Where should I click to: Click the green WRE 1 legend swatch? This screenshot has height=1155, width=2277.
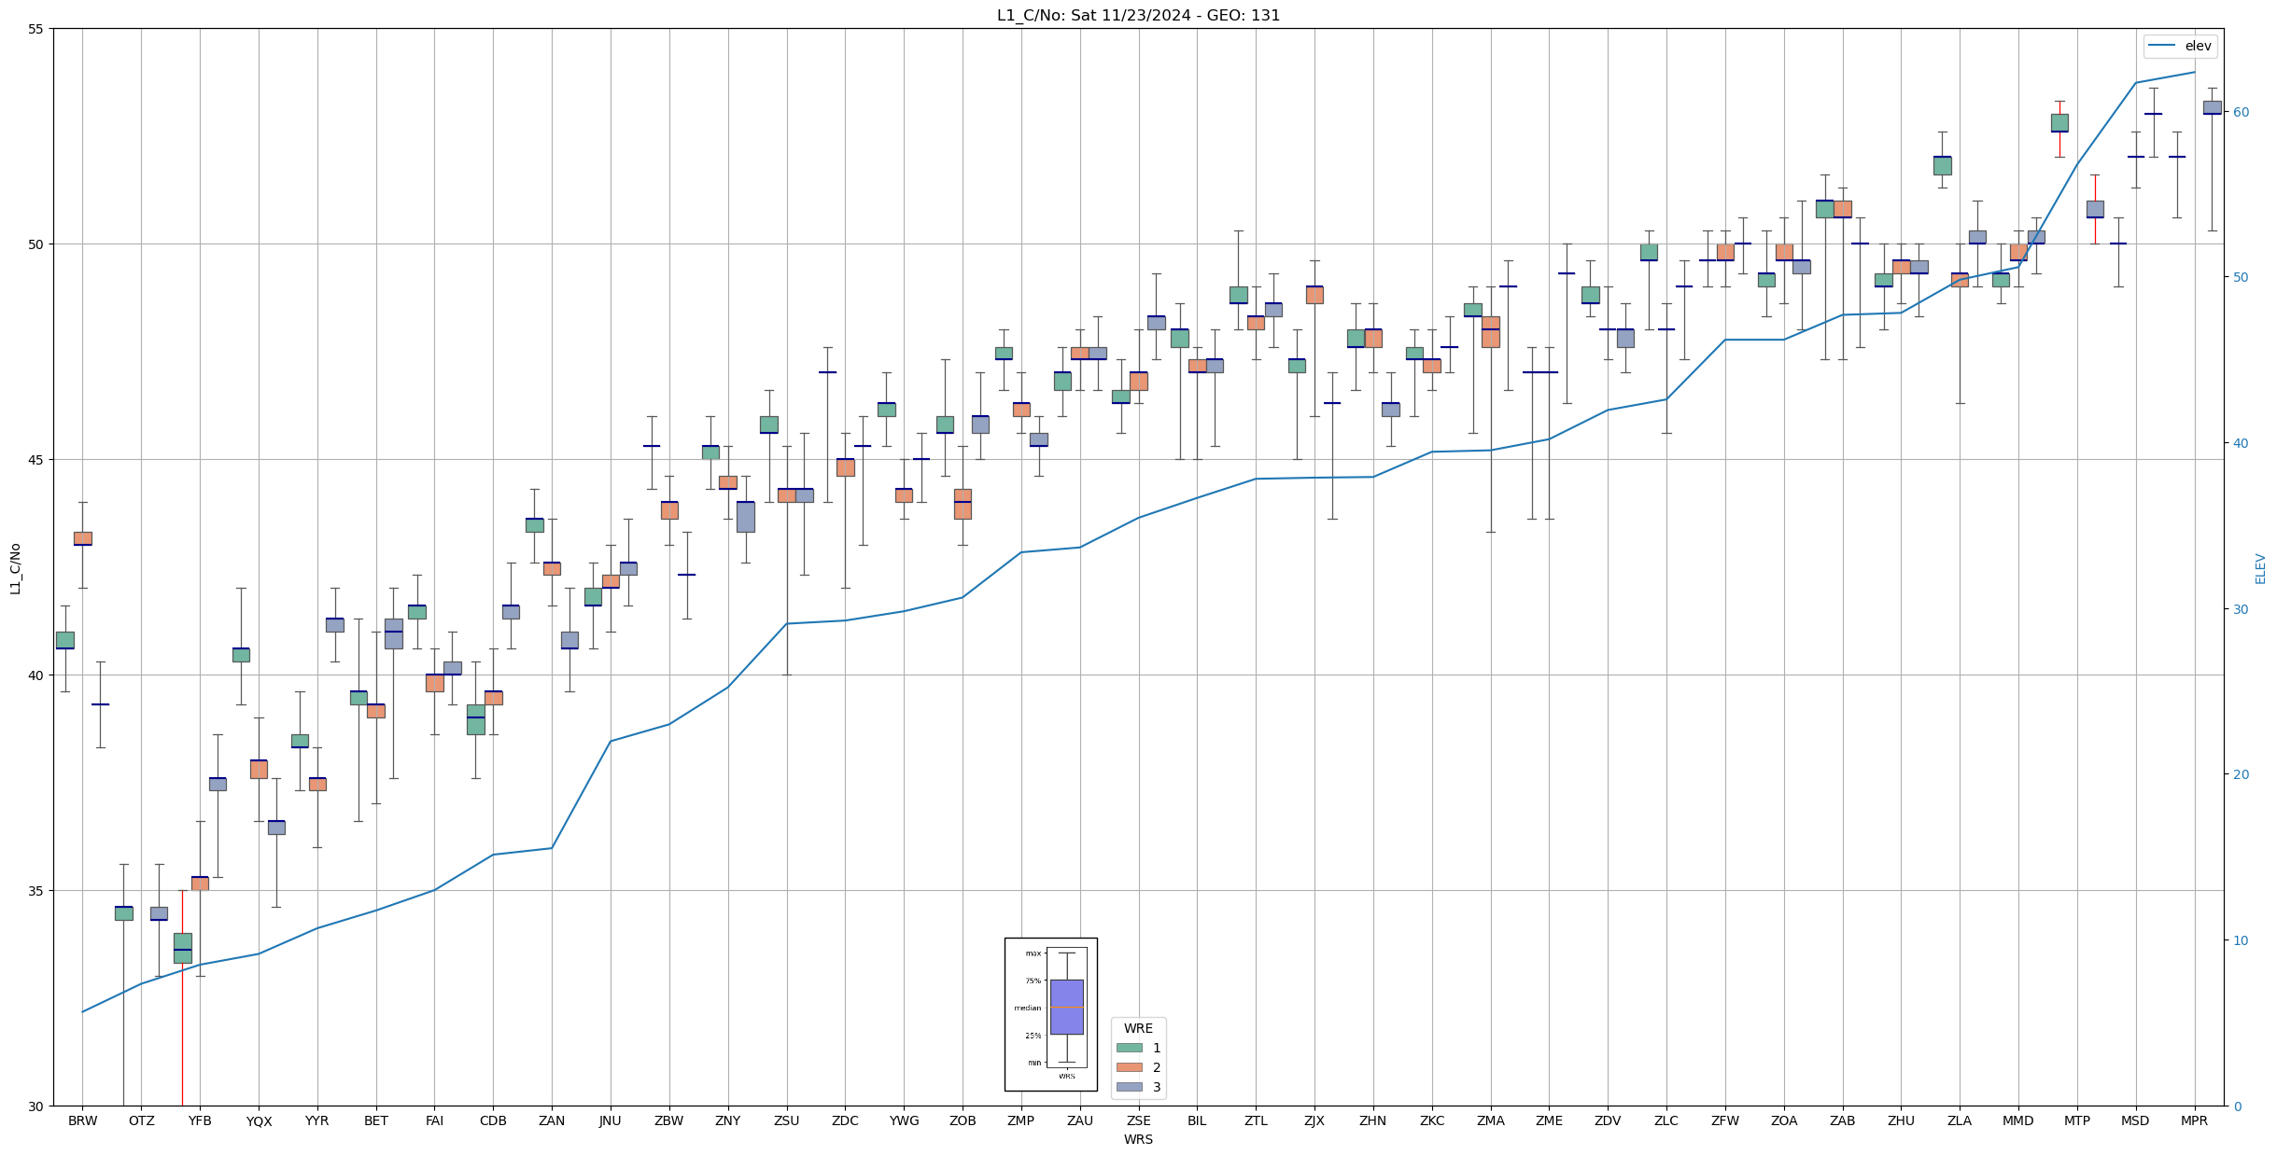click(x=1129, y=1048)
